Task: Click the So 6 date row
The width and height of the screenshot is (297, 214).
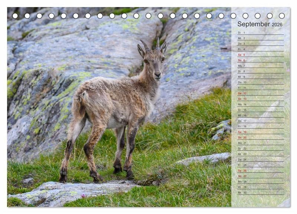Action: 260,60
